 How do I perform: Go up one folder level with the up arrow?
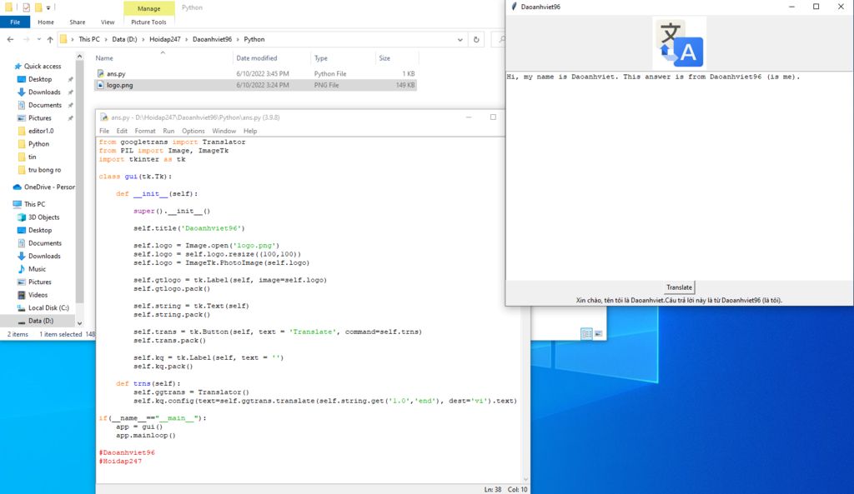click(50, 39)
